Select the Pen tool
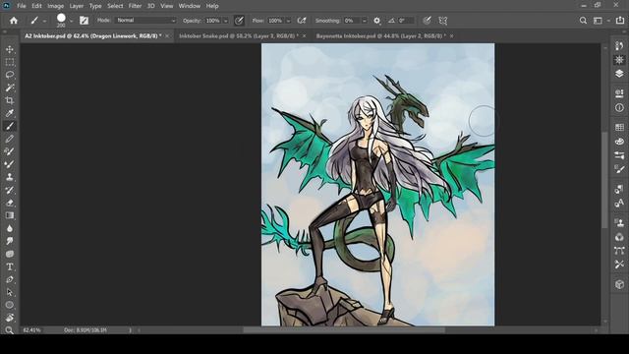This screenshot has height=354, width=629. [x=10, y=279]
